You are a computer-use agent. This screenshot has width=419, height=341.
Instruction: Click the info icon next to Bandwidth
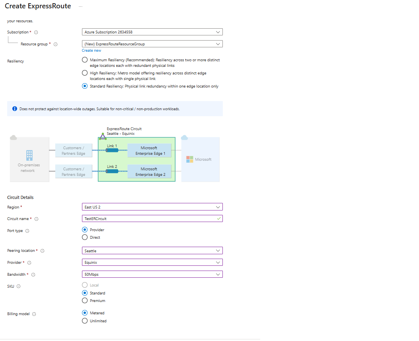point(33,275)
